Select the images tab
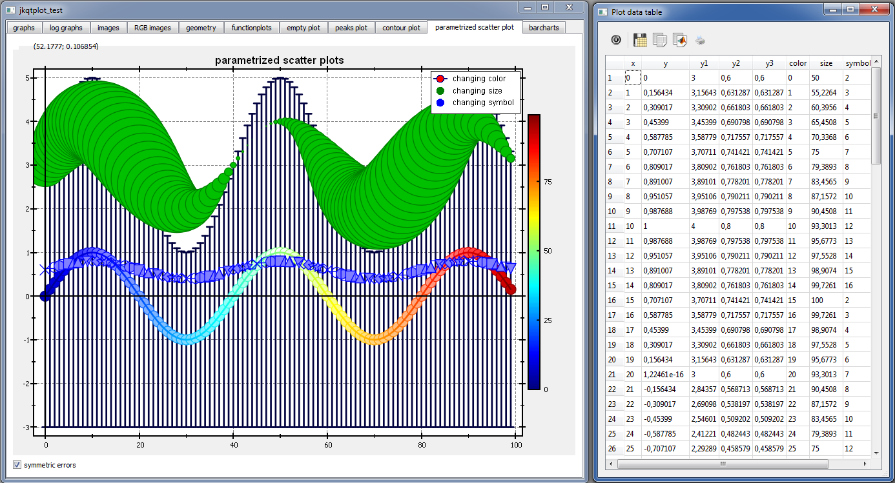 tap(108, 28)
